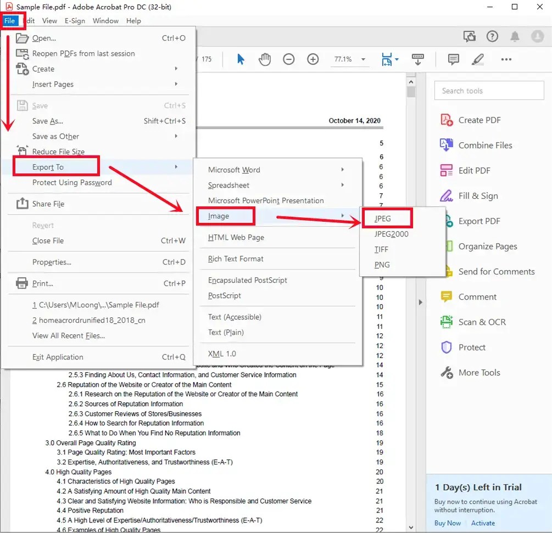This screenshot has height=533, width=552.
Task: Click the Buy Now link in trial banner
Action: (x=447, y=523)
